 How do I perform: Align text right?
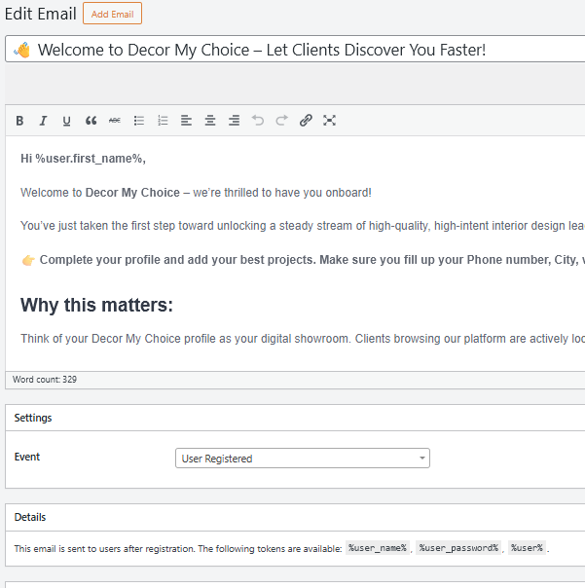coord(234,121)
